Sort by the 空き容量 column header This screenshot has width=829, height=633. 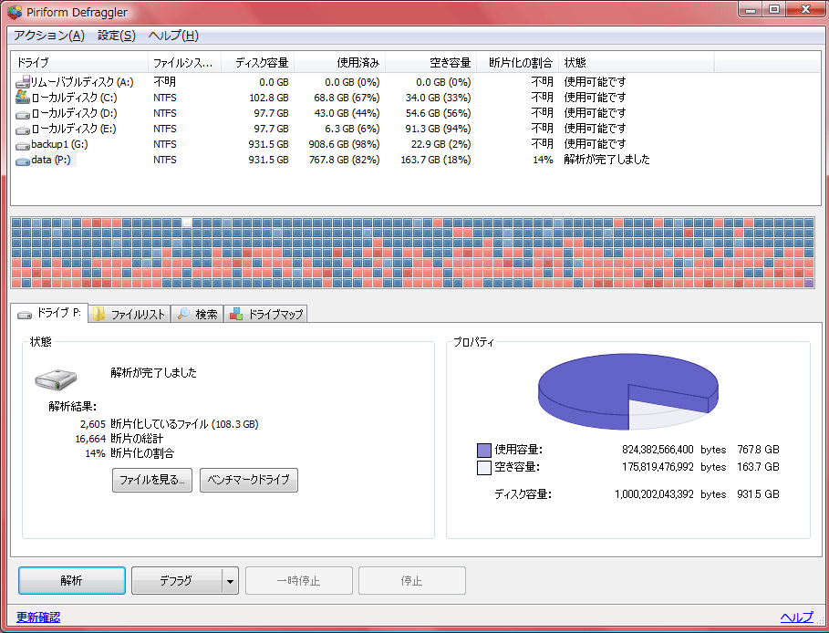click(x=430, y=62)
